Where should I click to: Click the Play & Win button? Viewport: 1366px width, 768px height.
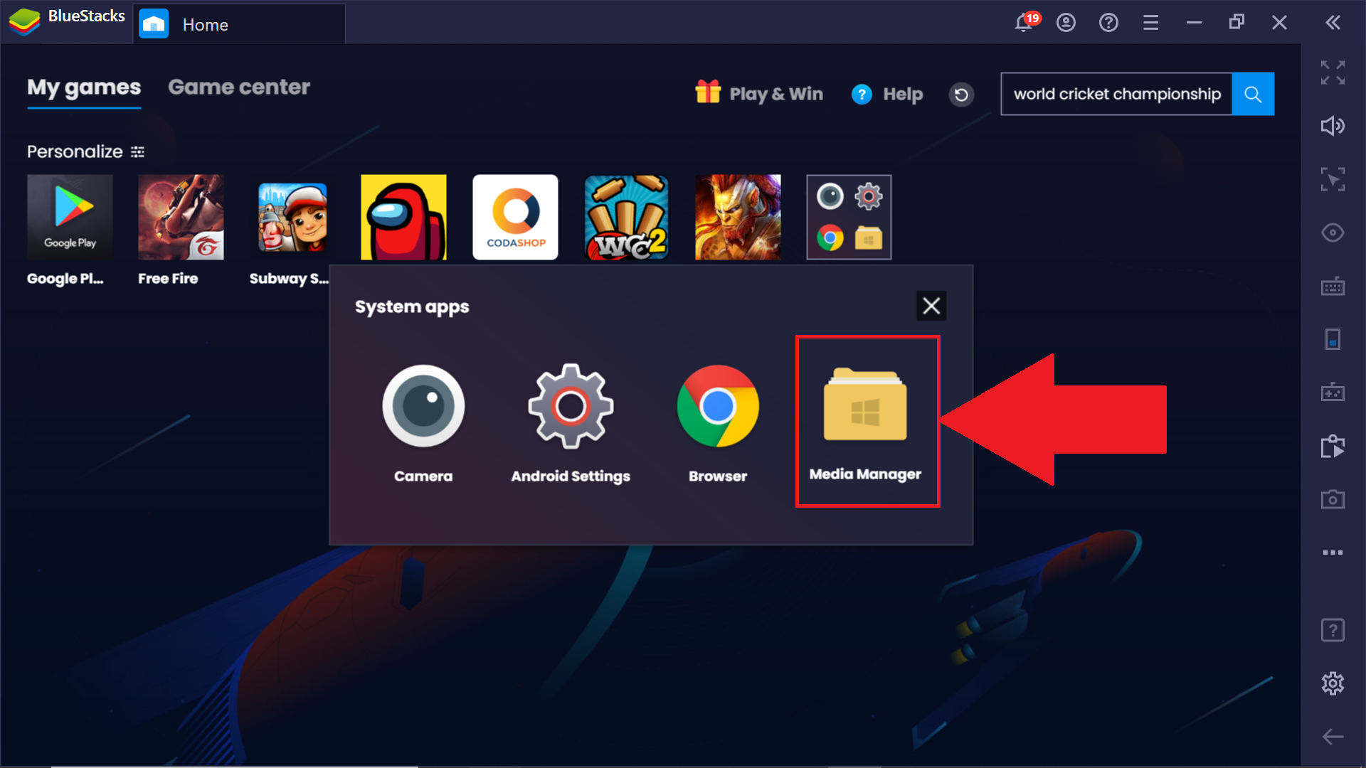point(760,93)
